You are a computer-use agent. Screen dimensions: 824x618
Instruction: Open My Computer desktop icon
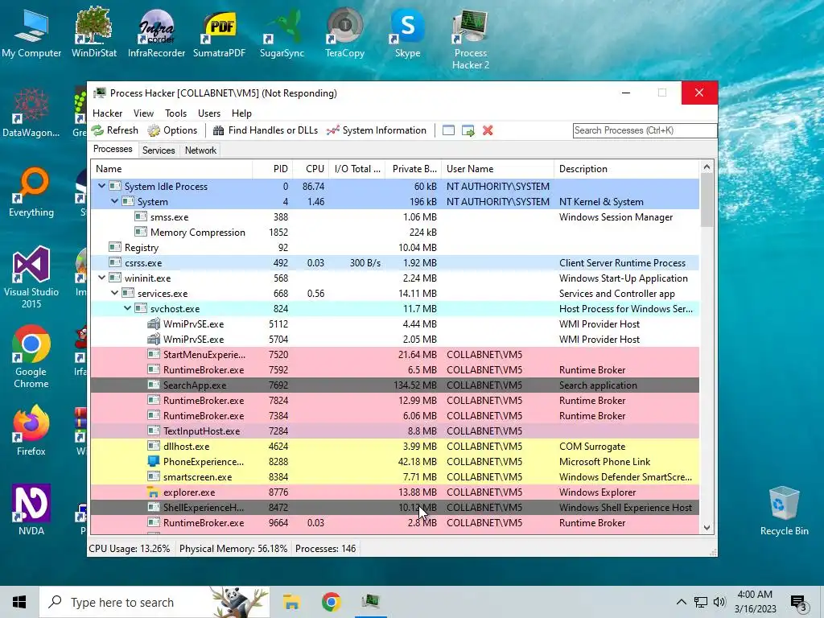click(31, 32)
